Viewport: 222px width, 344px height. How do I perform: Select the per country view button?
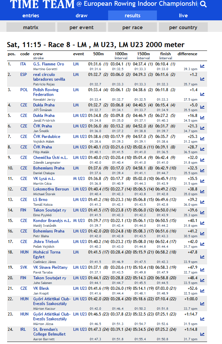[183, 27]
